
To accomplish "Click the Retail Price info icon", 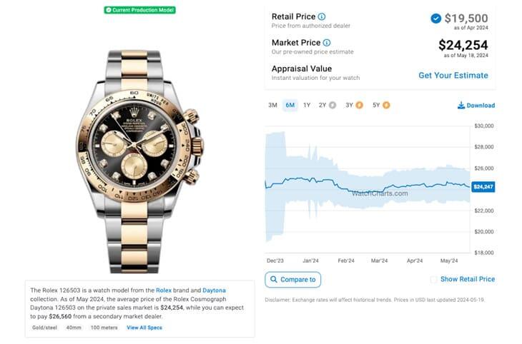I will coord(322,16).
